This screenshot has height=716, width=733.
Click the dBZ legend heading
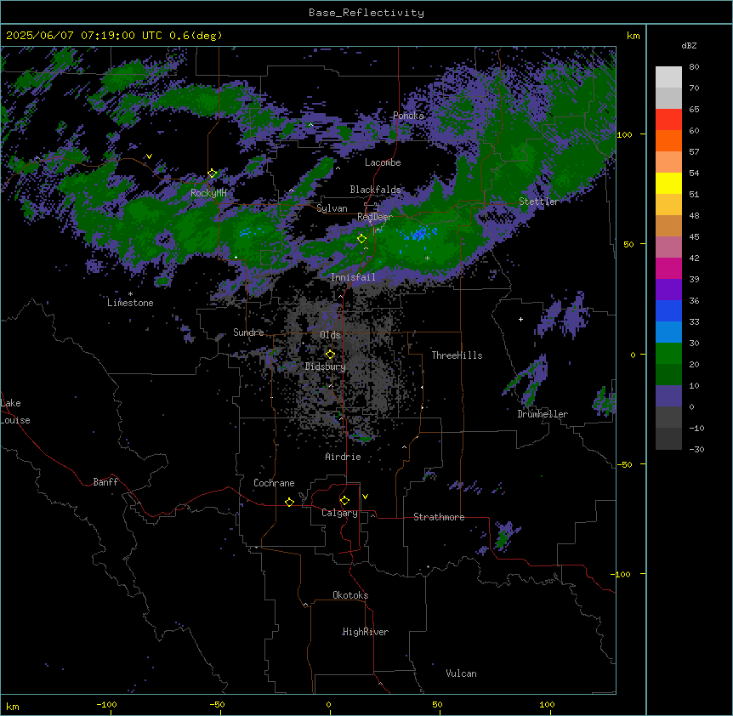689,45
